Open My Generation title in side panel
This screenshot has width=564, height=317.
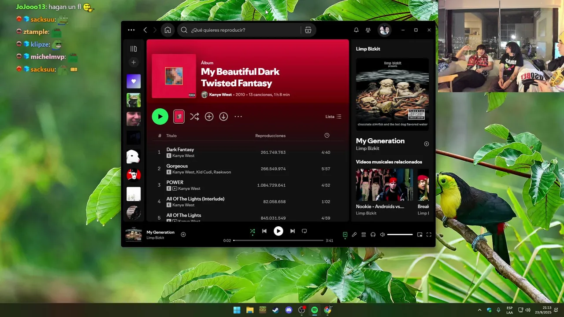click(x=380, y=141)
